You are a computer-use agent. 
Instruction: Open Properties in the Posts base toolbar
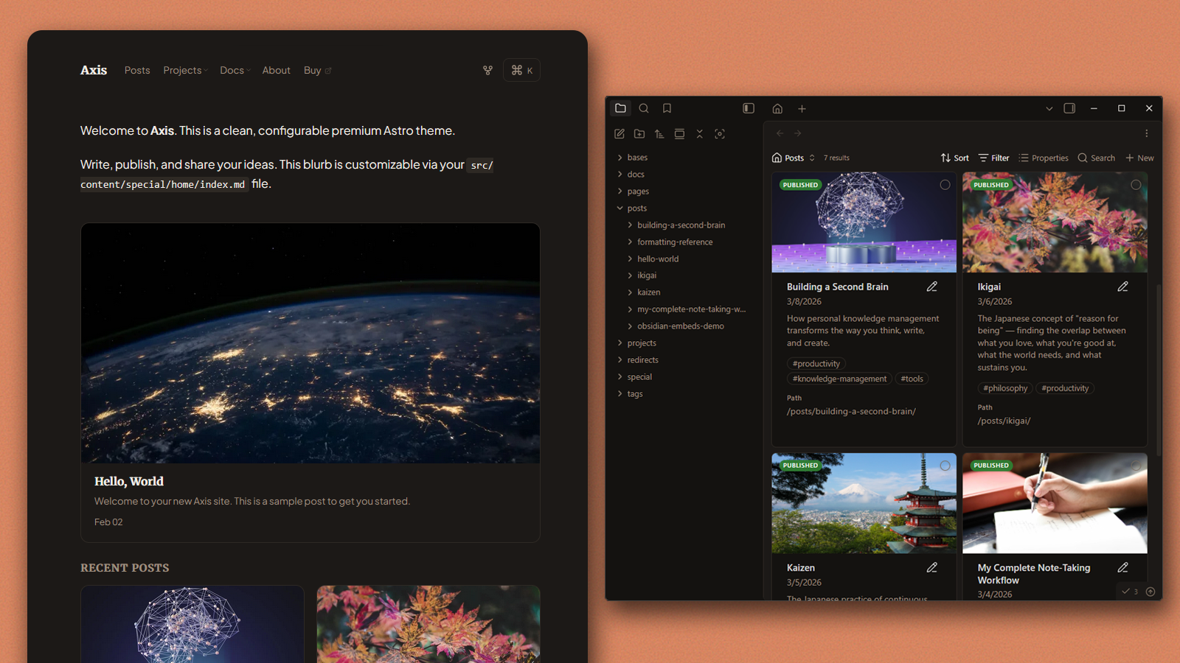coord(1044,158)
